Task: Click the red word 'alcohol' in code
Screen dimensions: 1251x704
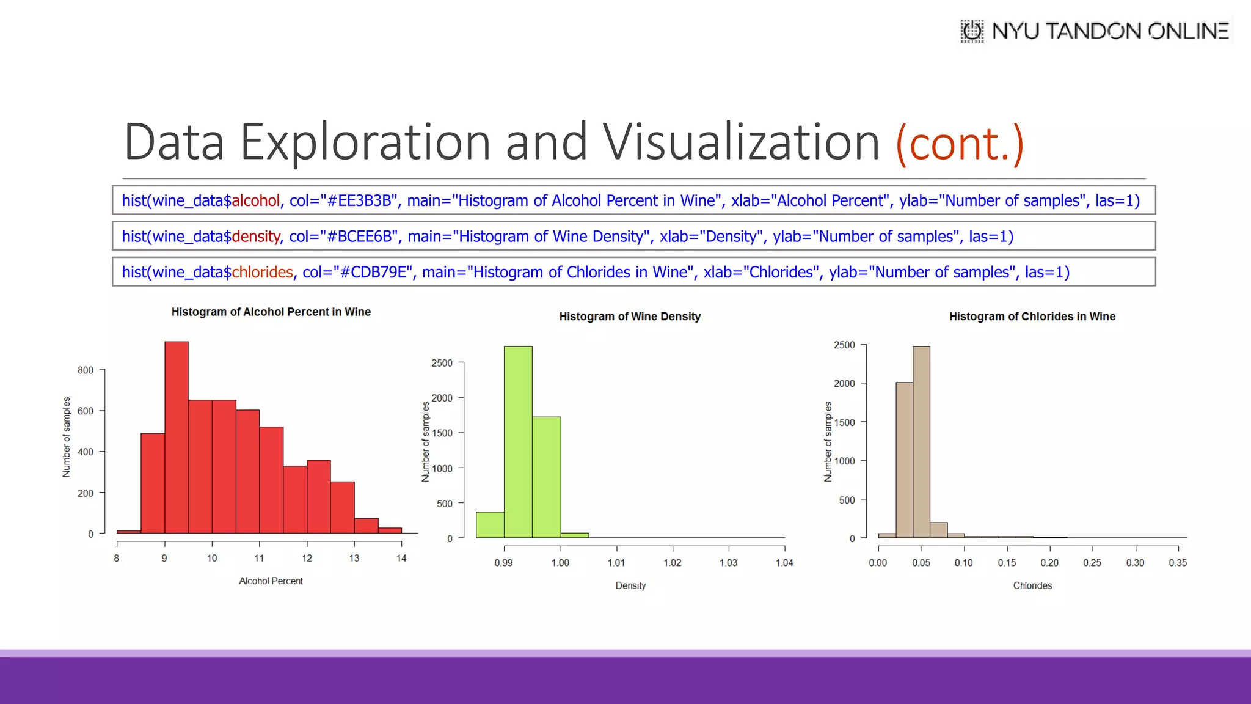Action: click(x=255, y=200)
